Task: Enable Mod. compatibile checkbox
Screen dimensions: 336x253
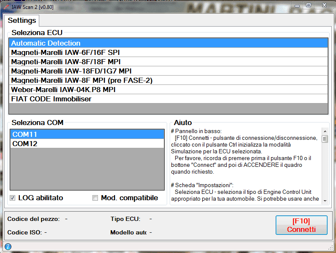Action: tap(95, 198)
